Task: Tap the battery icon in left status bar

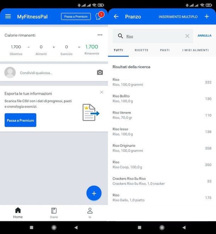Action: click(101, 5)
